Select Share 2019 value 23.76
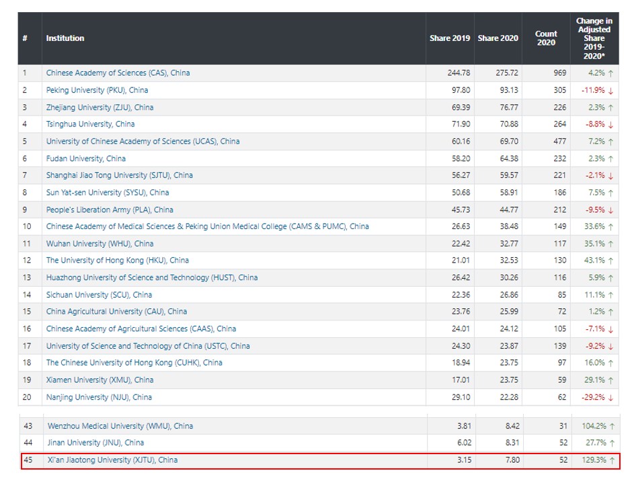Screen dimensions: 632x477 [x=461, y=312]
